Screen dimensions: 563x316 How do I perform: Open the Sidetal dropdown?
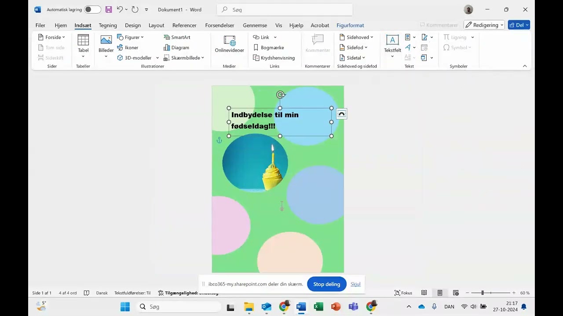coord(352,58)
